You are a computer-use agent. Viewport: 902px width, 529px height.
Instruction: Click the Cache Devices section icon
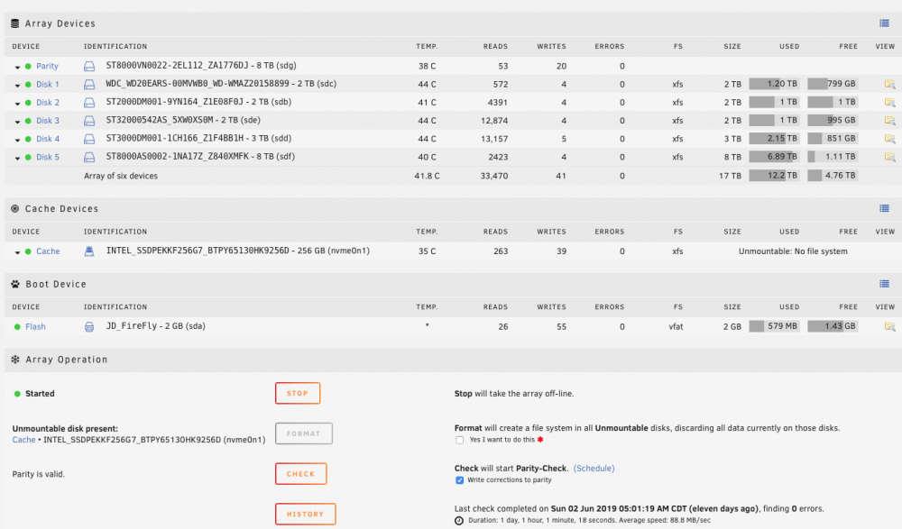(x=15, y=209)
